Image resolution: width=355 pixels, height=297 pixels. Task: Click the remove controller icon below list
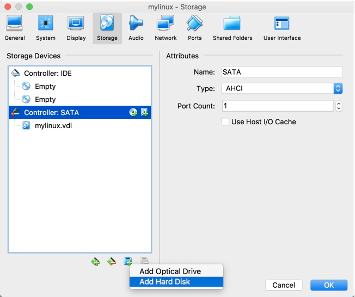click(x=112, y=262)
